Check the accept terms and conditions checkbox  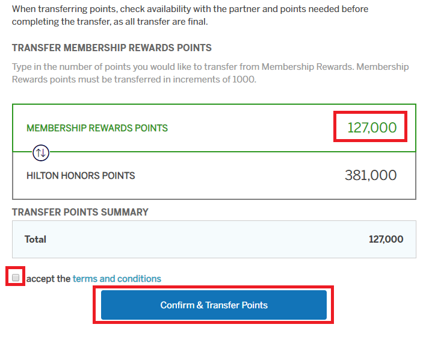(16, 277)
